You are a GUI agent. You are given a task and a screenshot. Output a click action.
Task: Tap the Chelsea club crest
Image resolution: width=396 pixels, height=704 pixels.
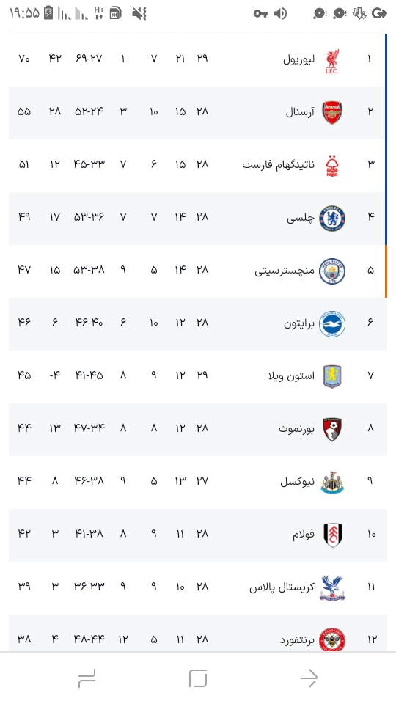(x=332, y=219)
